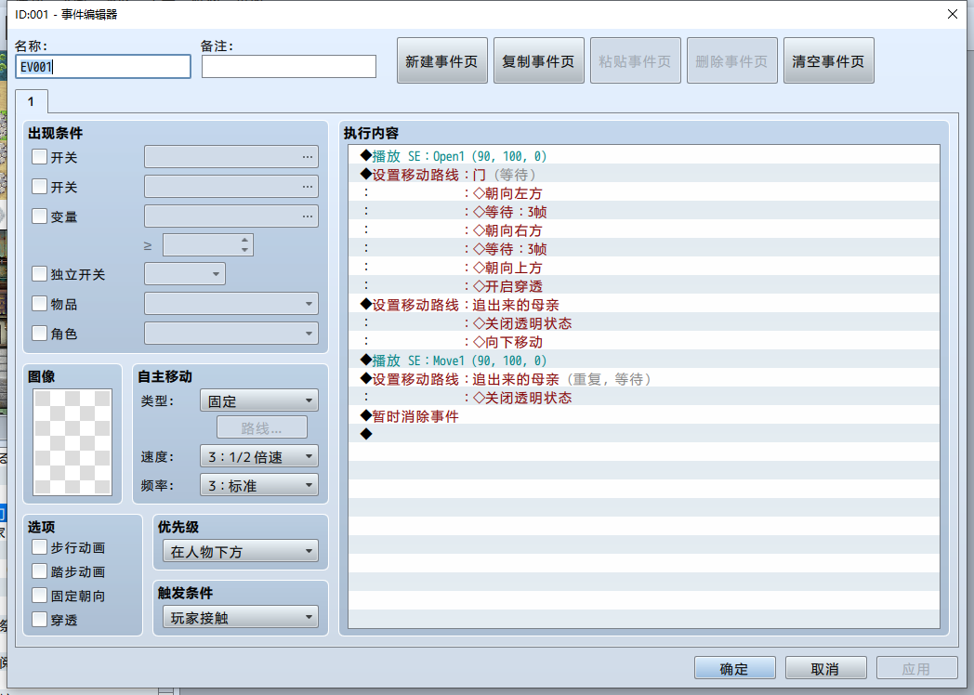Tick the 变量 condition checkbox

point(39,216)
